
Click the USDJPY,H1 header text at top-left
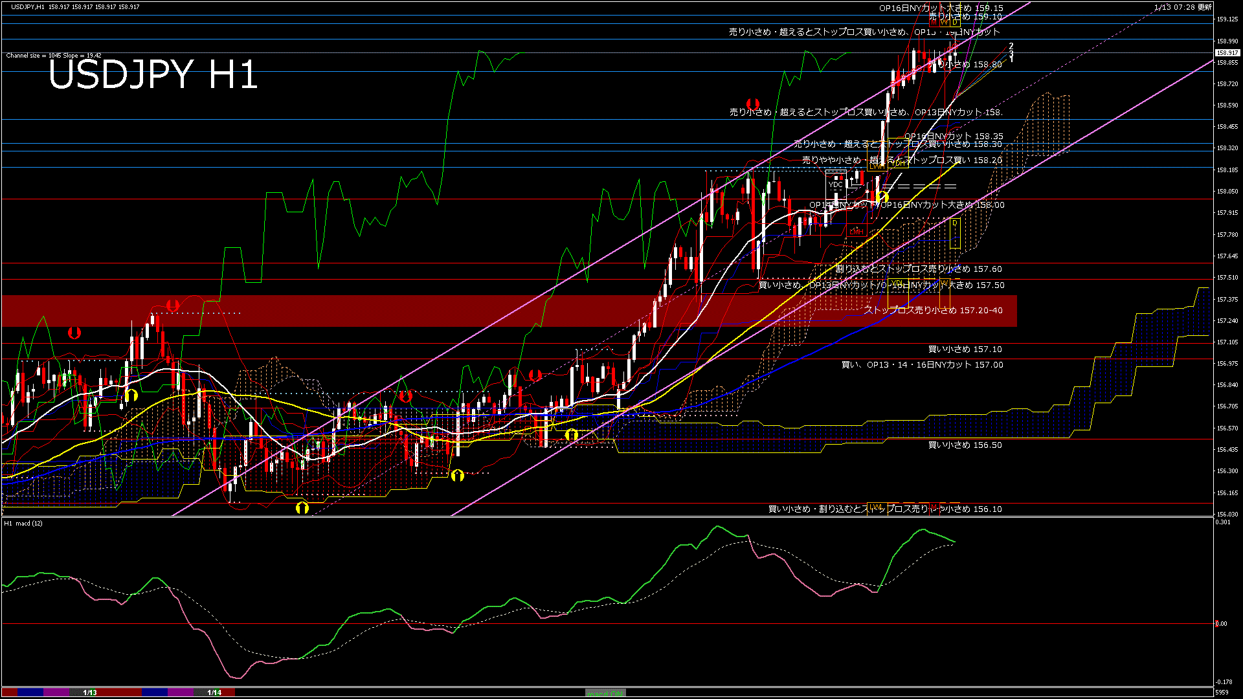click(x=28, y=6)
